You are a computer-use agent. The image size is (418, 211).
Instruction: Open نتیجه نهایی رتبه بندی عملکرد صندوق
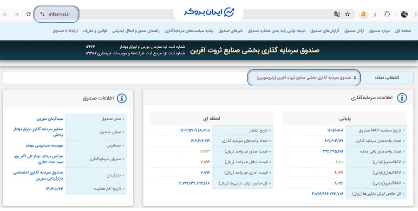click(x=277, y=31)
